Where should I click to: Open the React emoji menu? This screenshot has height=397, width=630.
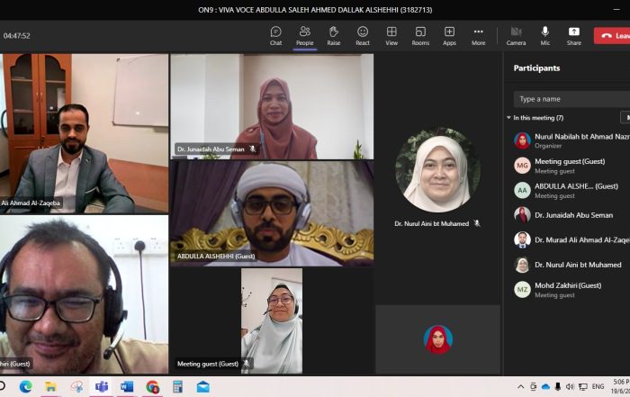pyautogui.click(x=362, y=35)
